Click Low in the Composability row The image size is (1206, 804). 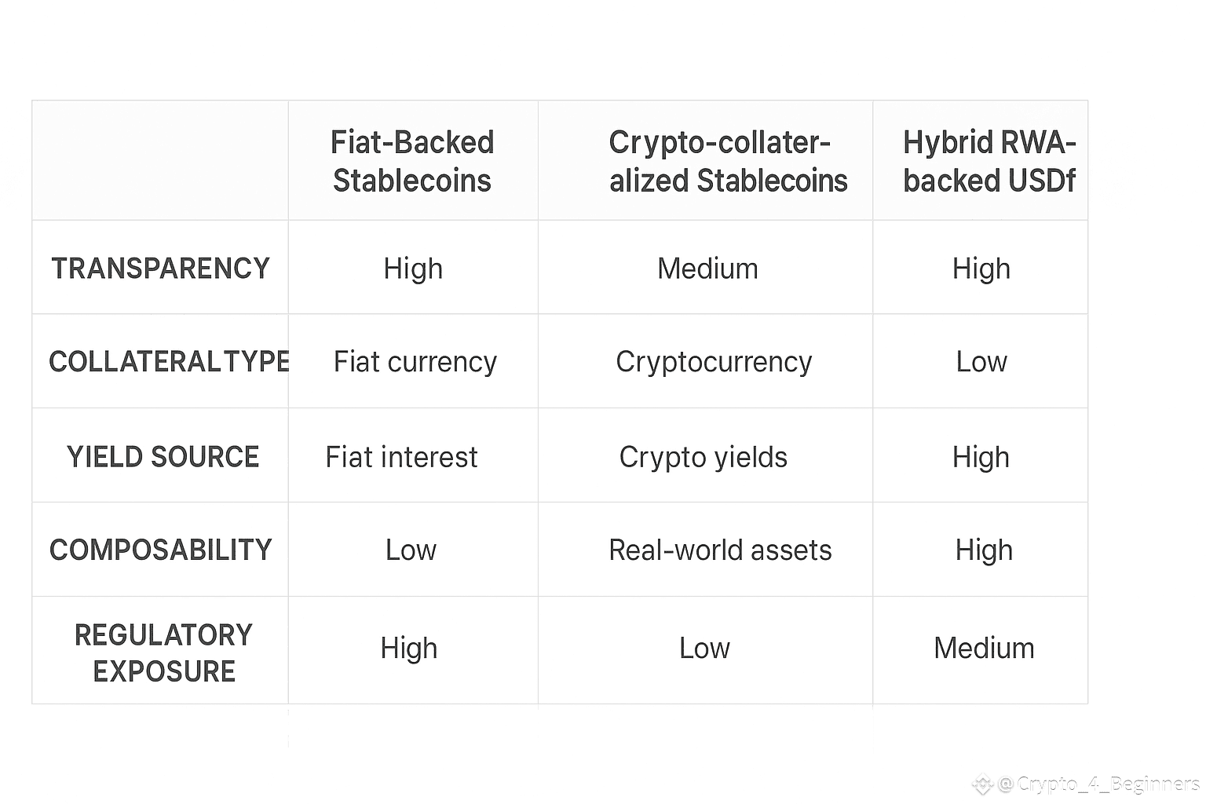tap(411, 550)
